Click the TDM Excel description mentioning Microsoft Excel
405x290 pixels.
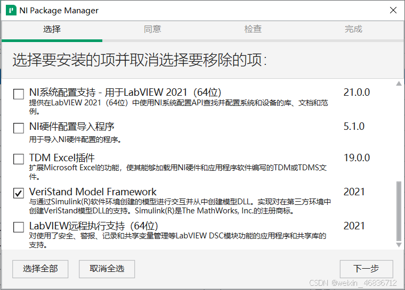click(177, 172)
